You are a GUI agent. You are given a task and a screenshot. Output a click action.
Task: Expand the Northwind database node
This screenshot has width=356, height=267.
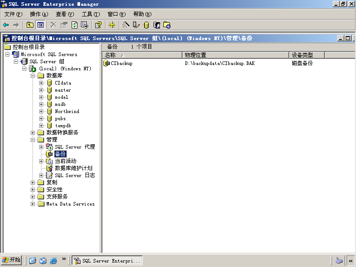pos(41,112)
